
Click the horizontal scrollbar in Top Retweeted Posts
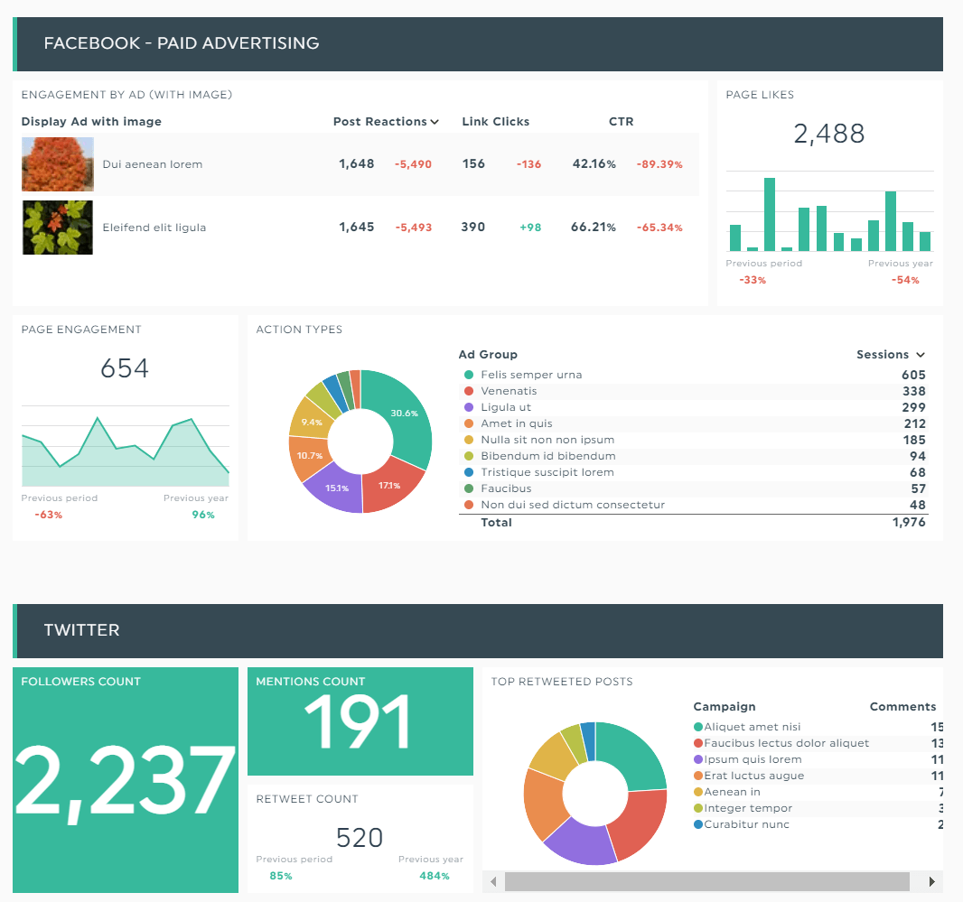(x=707, y=882)
